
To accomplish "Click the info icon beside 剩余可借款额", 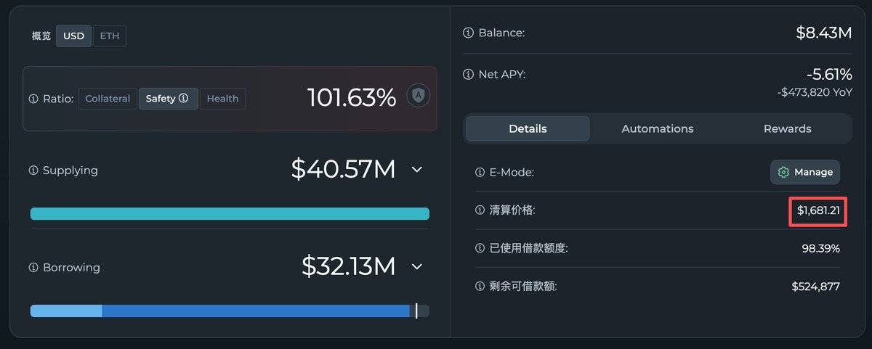I will pos(480,287).
